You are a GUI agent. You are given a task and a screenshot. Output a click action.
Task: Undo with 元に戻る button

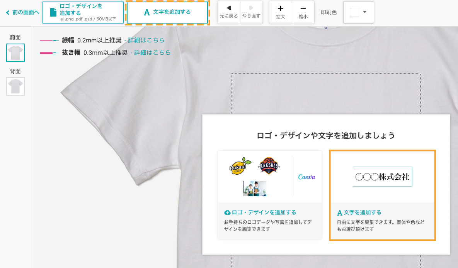[x=229, y=12]
